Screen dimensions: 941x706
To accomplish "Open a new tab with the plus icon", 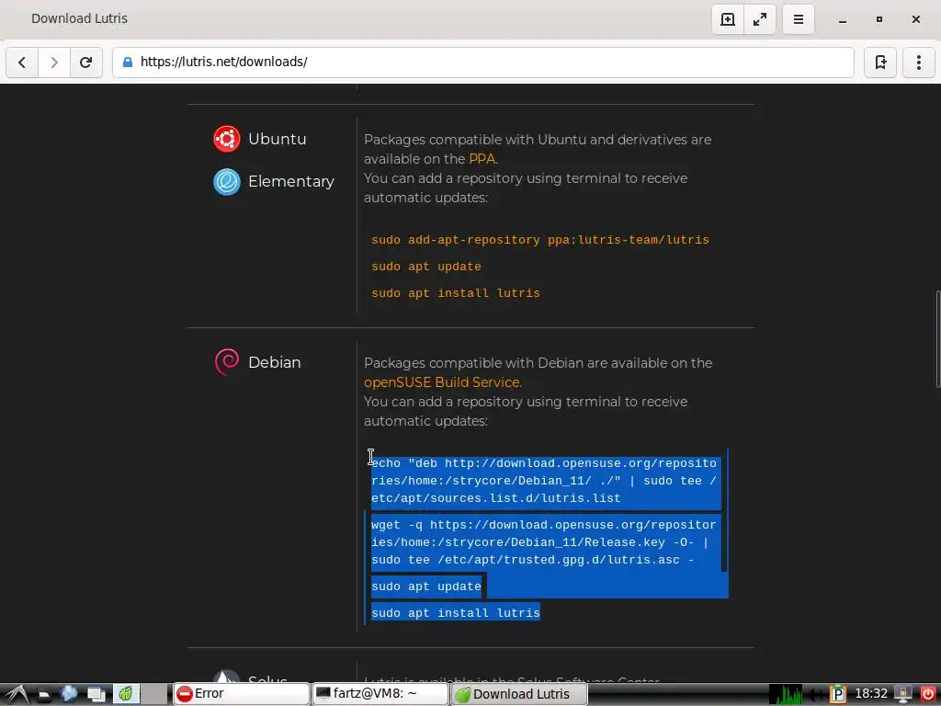I will (x=728, y=20).
